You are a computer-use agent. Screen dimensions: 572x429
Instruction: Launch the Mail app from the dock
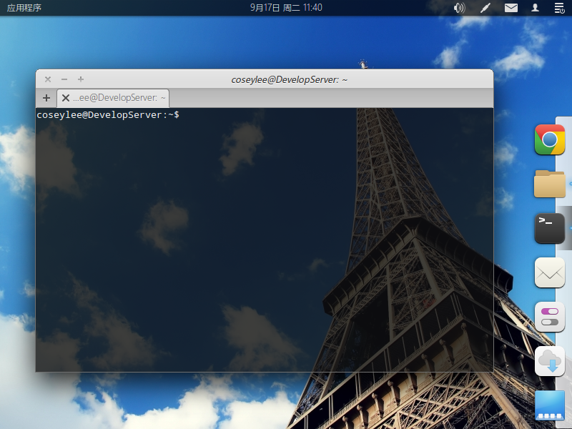click(549, 272)
